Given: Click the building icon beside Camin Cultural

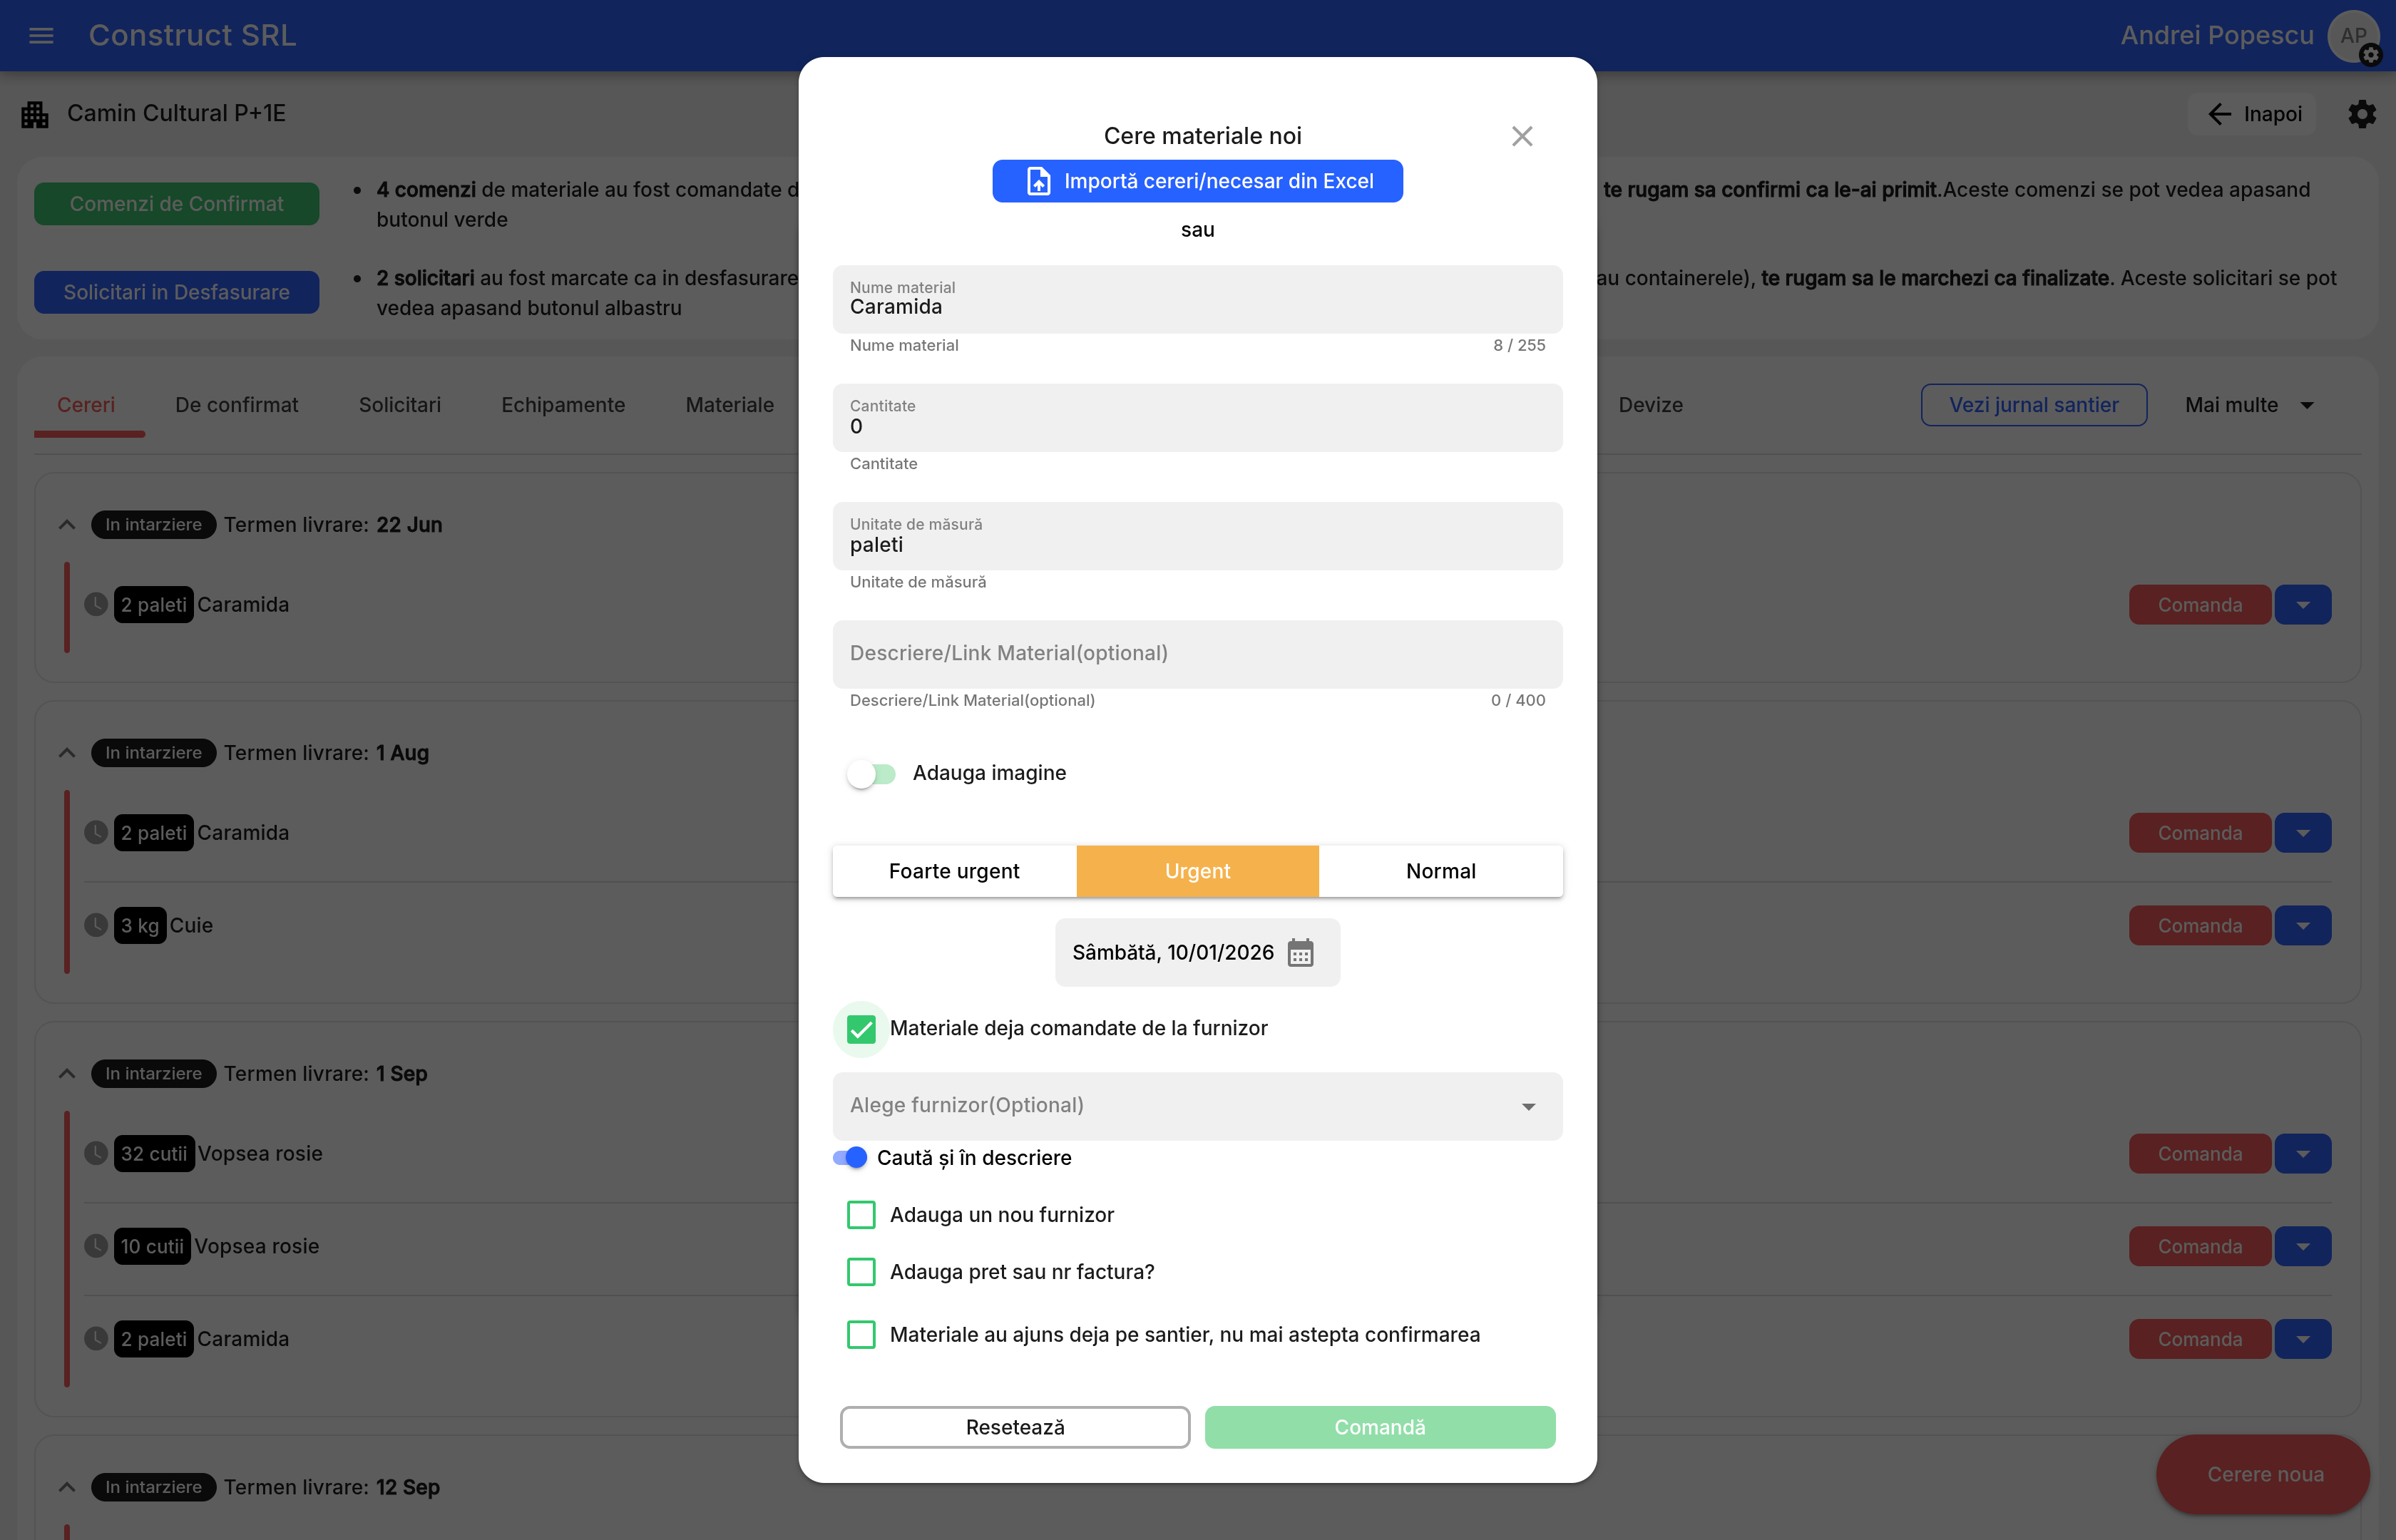Looking at the screenshot, I should [x=35, y=114].
